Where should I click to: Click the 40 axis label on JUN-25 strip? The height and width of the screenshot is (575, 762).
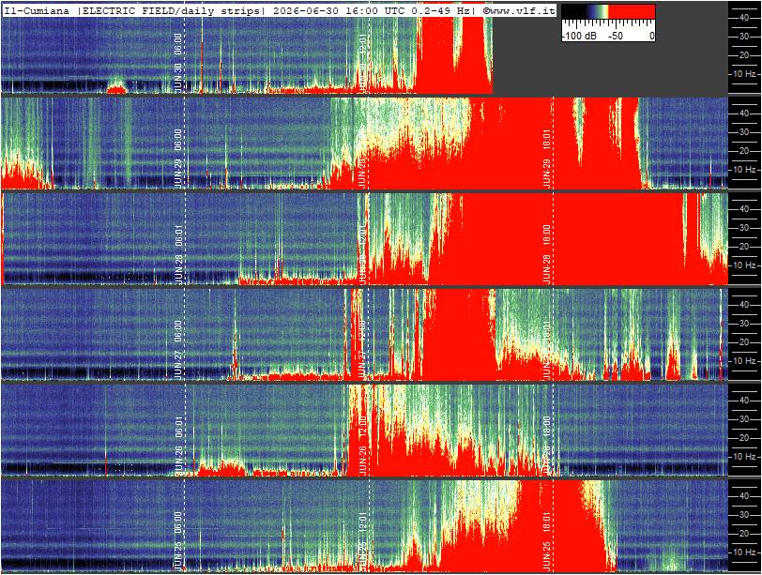[743, 496]
